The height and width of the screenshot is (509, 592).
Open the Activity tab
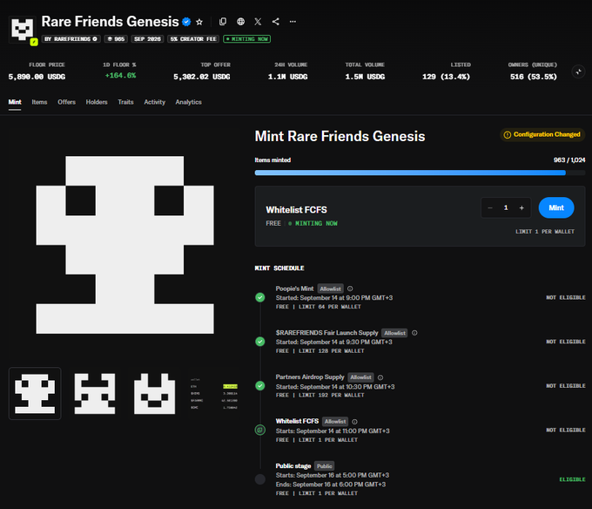[x=154, y=102]
